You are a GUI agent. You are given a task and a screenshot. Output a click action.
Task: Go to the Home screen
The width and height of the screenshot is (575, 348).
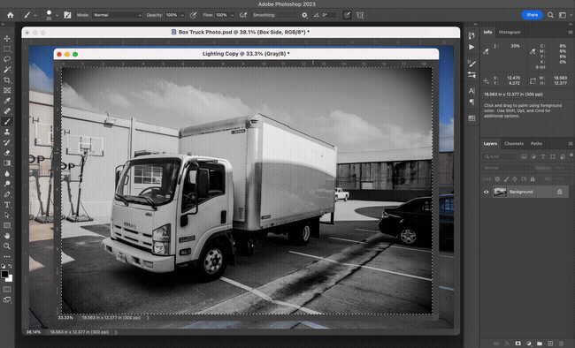tap(11, 15)
